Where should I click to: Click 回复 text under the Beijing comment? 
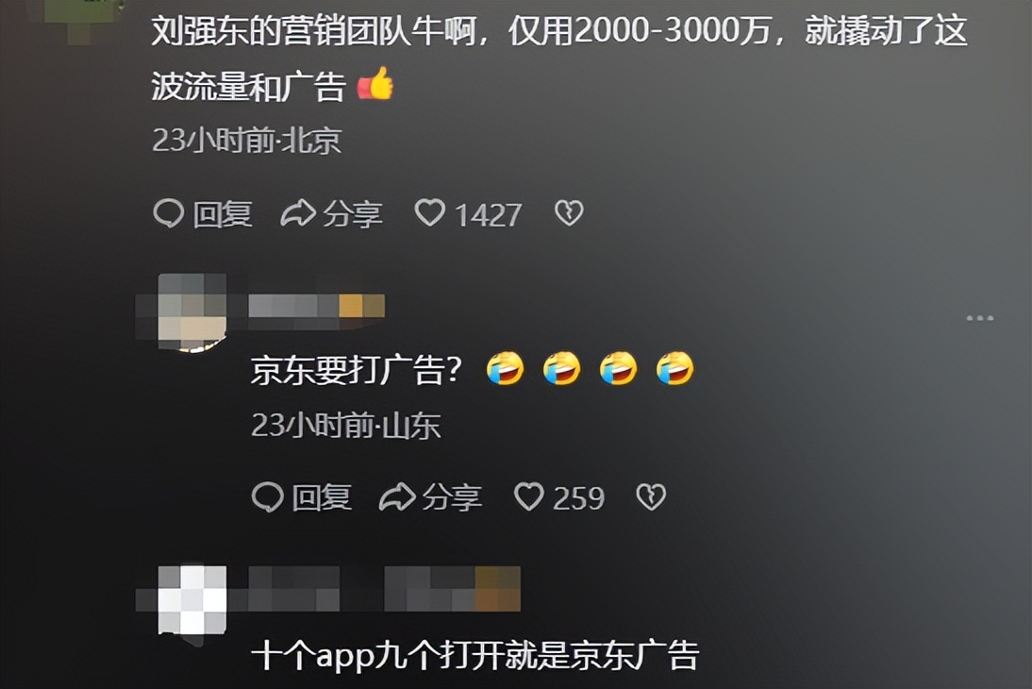(x=223, y=214)
